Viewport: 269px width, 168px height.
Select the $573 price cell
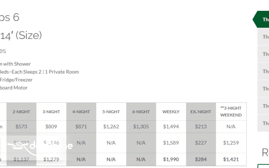pyautogui.click(x=21, y=127)
